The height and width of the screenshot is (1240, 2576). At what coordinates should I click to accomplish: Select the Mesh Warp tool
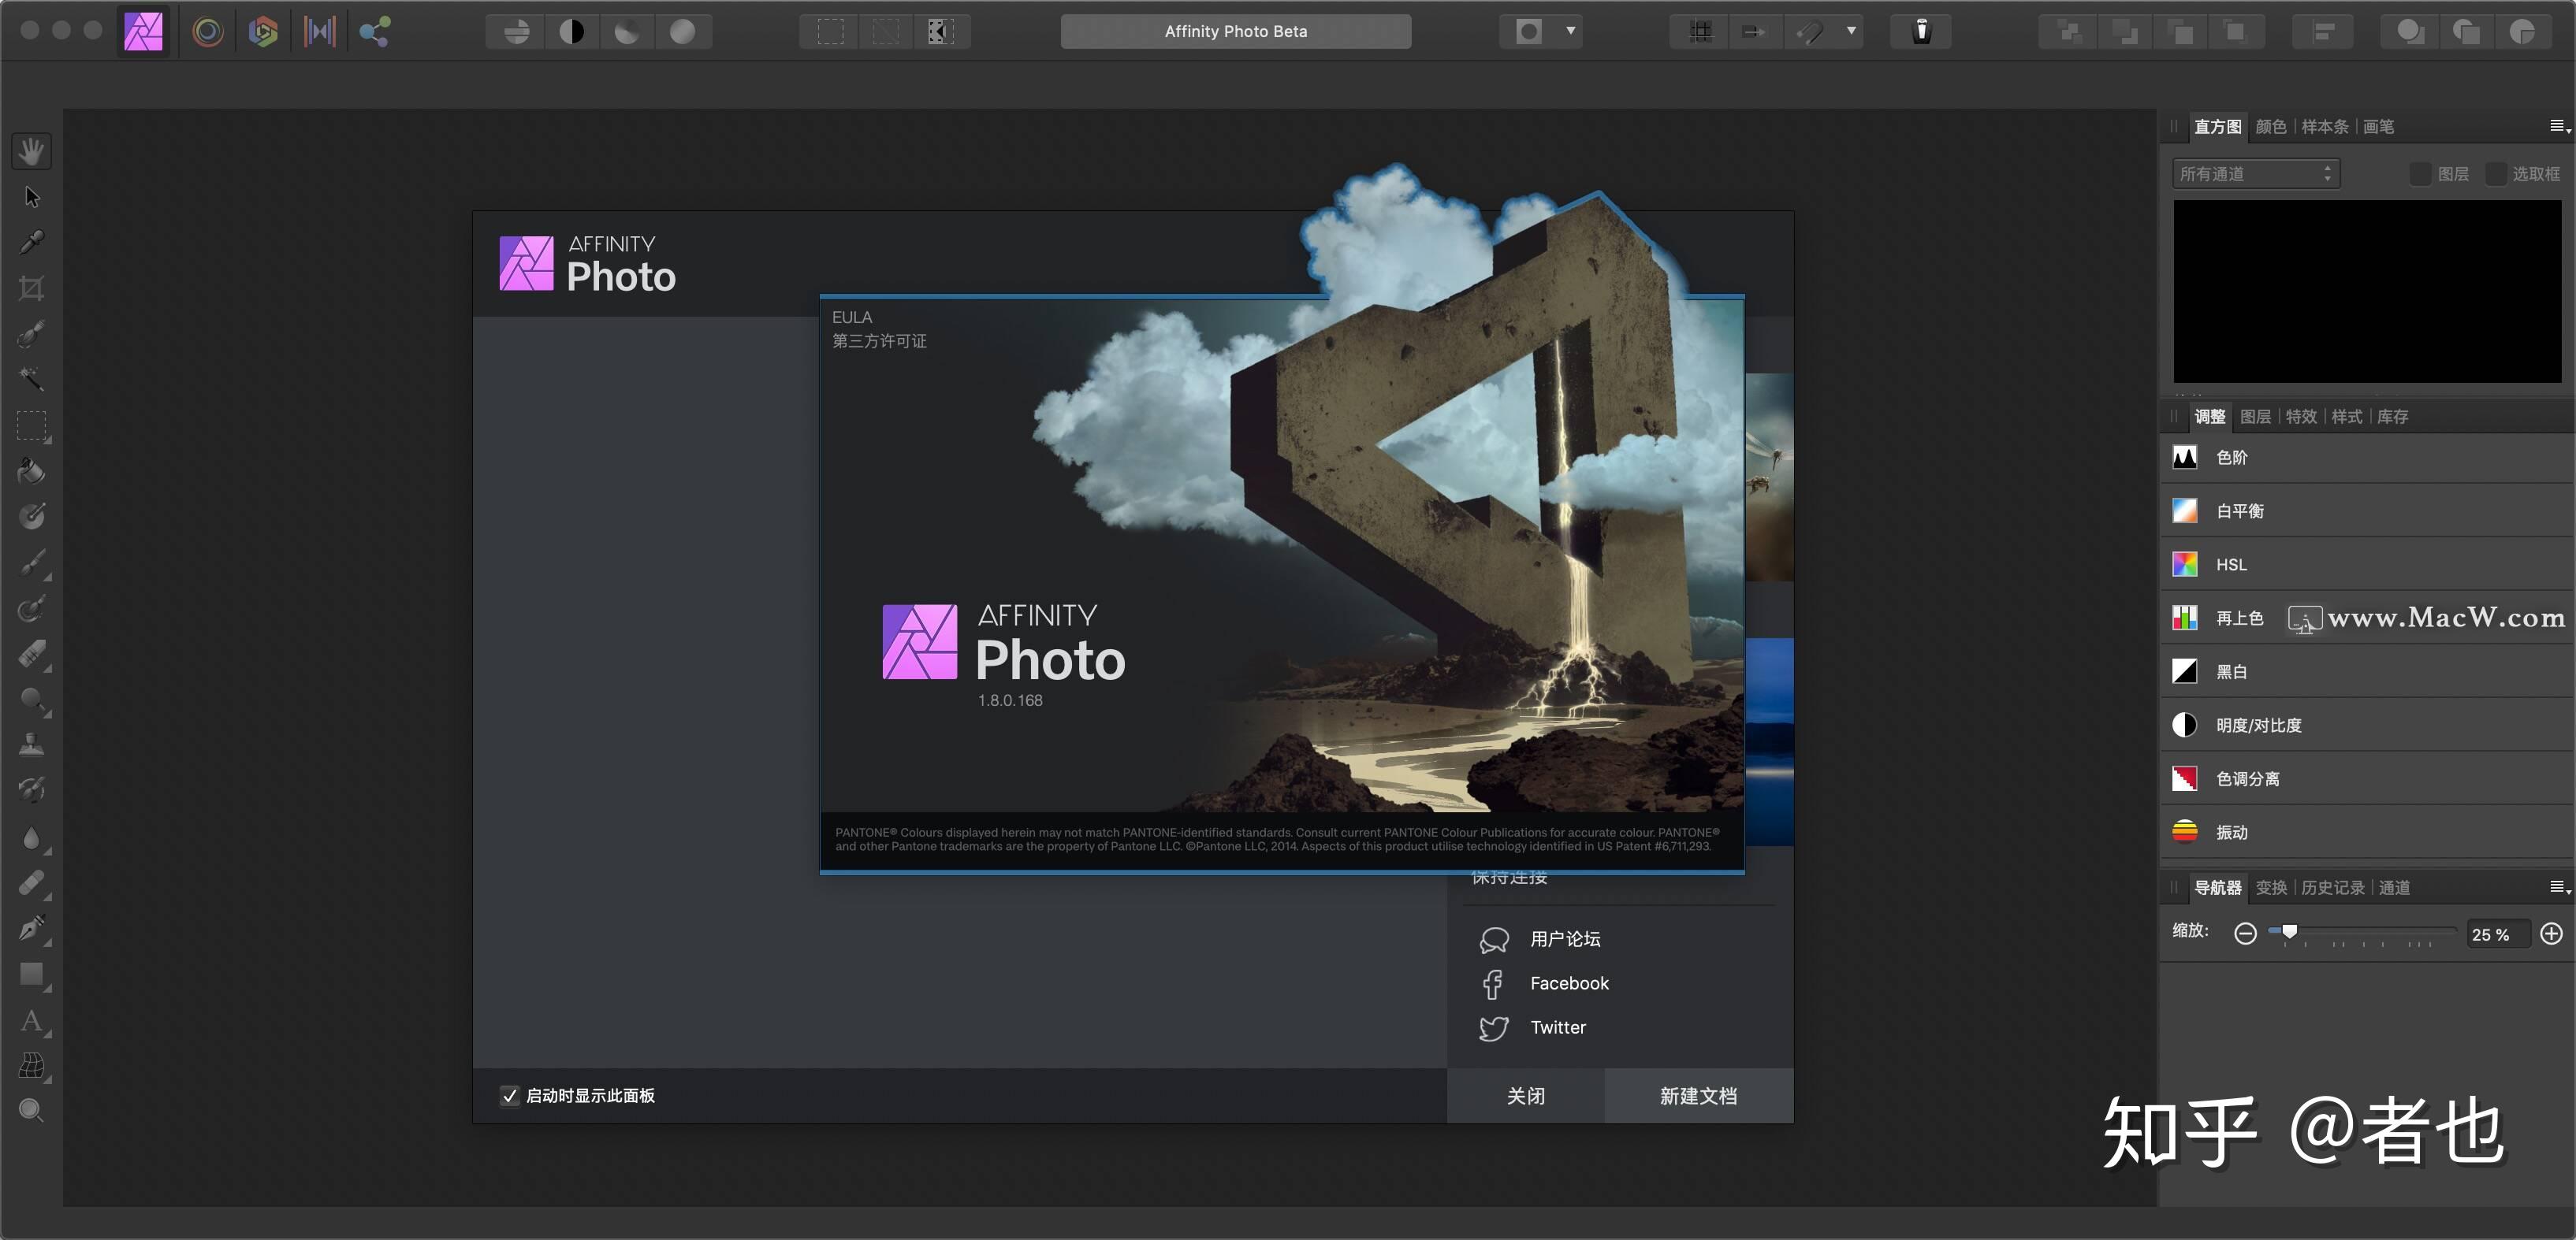pos(31,1066)
